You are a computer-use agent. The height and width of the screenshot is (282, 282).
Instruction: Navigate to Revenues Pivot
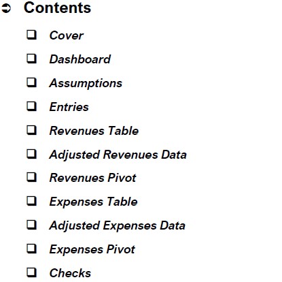tap(92, 178)
